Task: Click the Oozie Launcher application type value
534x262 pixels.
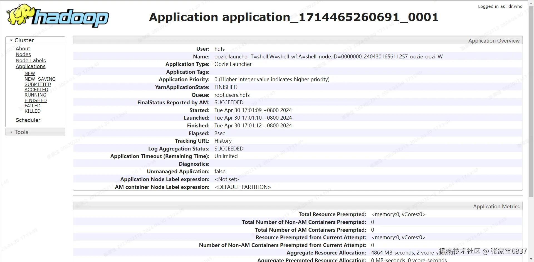Action: 233,64
